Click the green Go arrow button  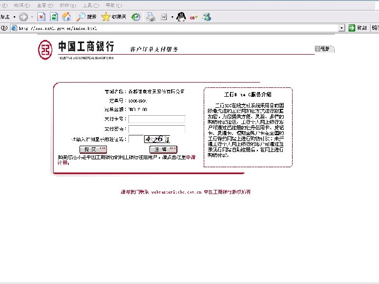click(352, 28)
